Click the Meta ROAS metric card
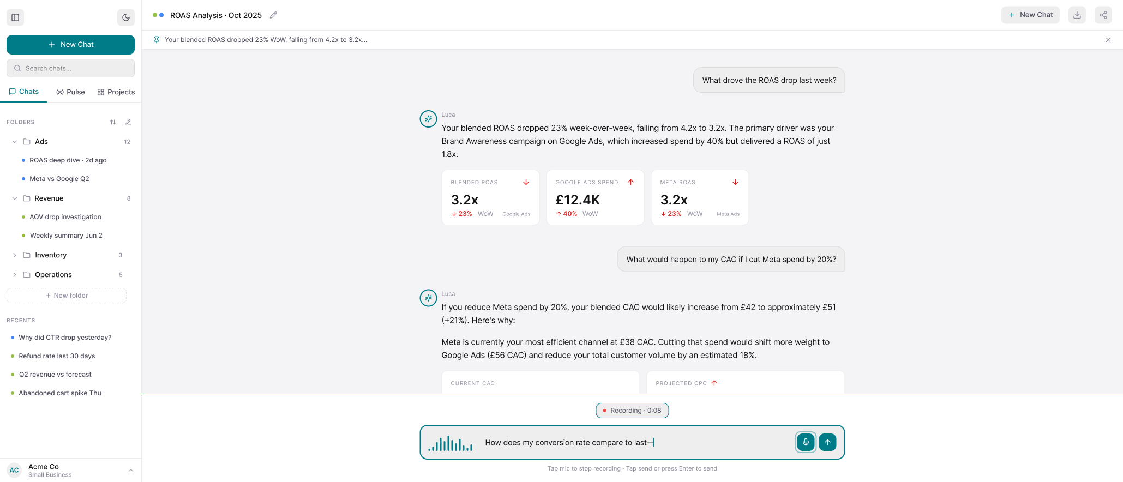The image size is (1123, 482). [x=700, y=197]
